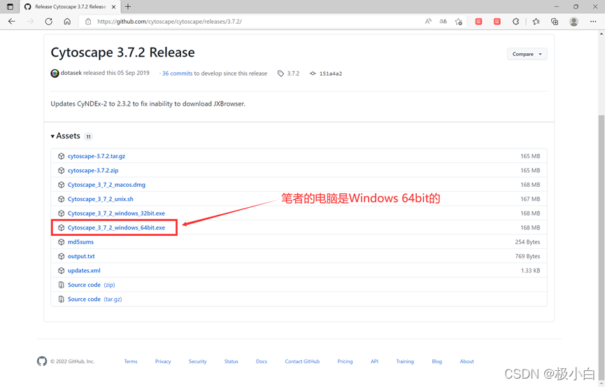Screen dimensions: 605x387
Task: Click dotasek's avatar image
Action: (x=55, y=73)
